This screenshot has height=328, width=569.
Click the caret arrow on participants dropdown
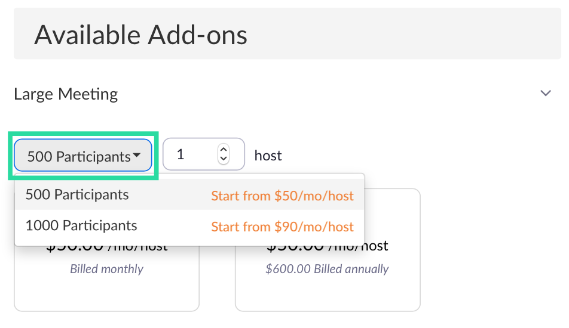[x=137, y=156]
